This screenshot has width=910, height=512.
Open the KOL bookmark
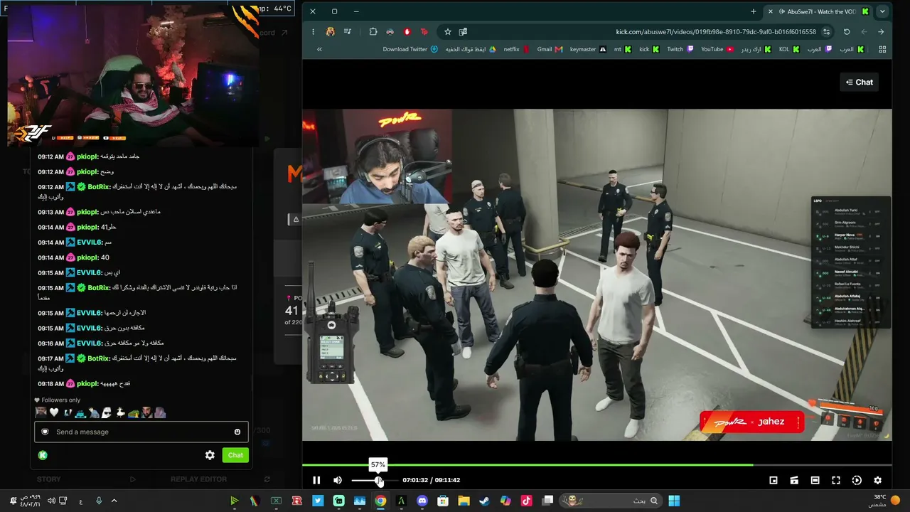[789, 49]
